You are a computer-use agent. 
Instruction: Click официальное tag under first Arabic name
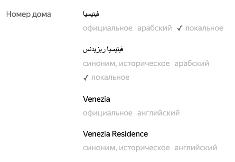108,28
